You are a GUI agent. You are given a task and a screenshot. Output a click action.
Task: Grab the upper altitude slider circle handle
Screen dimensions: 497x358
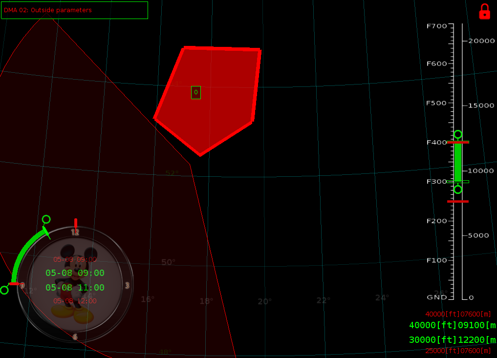pos(458,134)
